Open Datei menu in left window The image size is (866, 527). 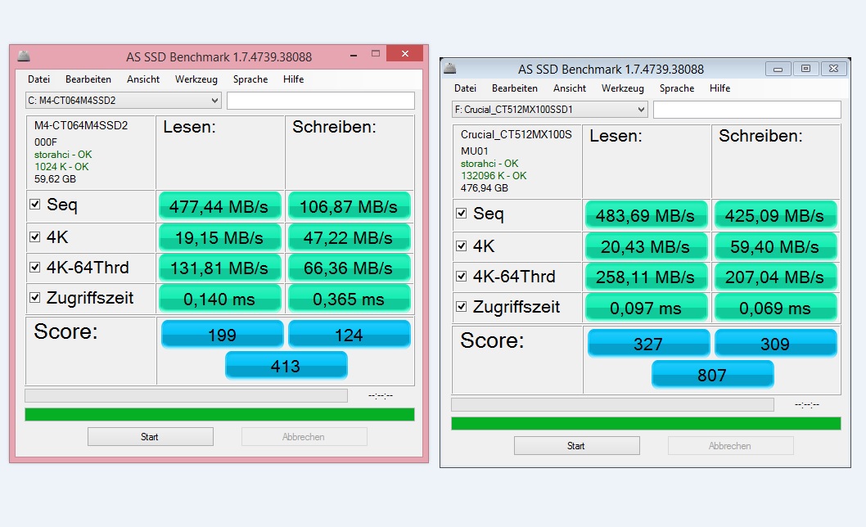pyautogui.click(x=38, y=79)
